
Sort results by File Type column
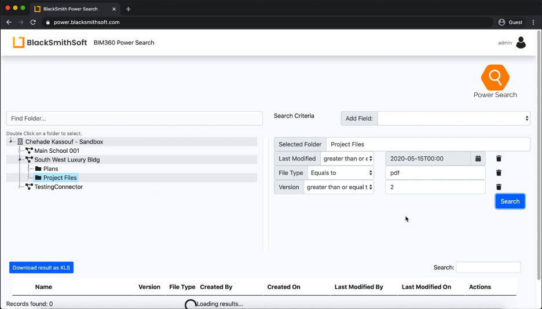pos(182,287)
